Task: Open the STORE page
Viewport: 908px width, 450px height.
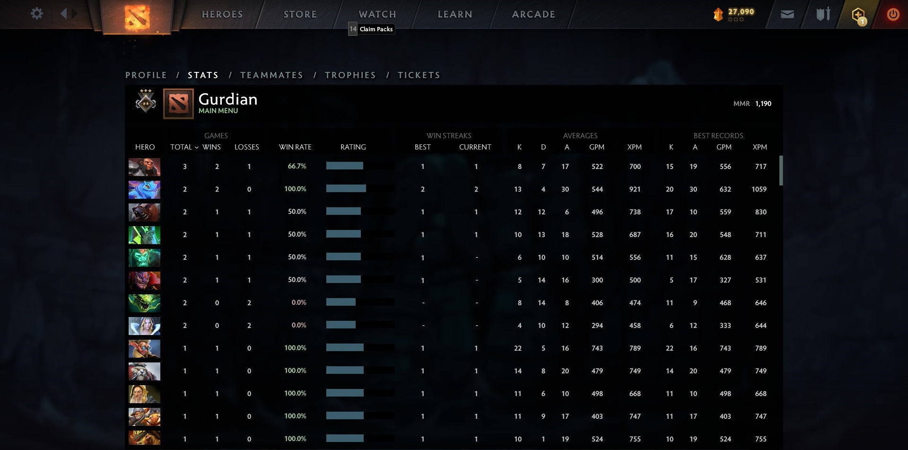Action: pos(300,14)
